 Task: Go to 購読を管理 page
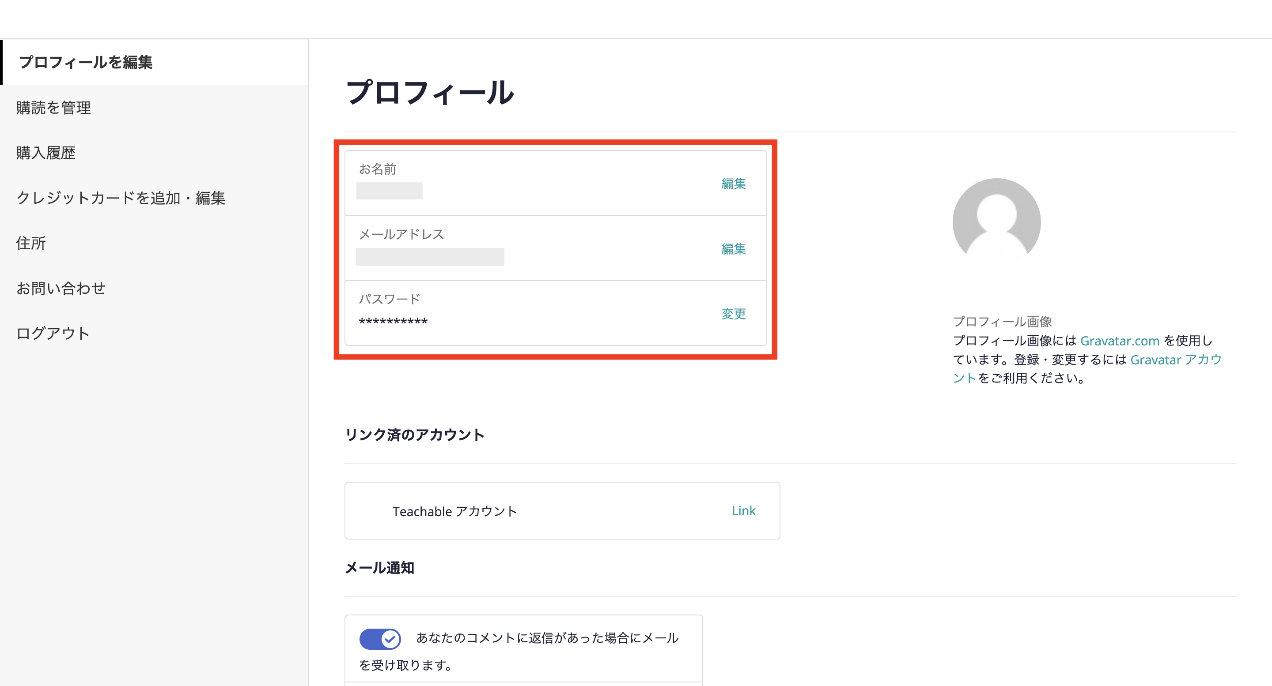coord(53,108)
